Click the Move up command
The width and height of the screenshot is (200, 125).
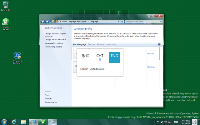[101, 44]
